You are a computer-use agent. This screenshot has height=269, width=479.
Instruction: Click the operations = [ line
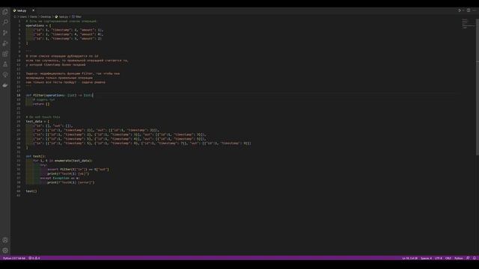coord(38,25)
